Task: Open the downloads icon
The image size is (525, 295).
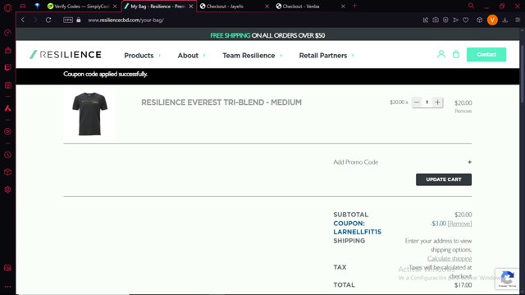Action: [505, 20]
